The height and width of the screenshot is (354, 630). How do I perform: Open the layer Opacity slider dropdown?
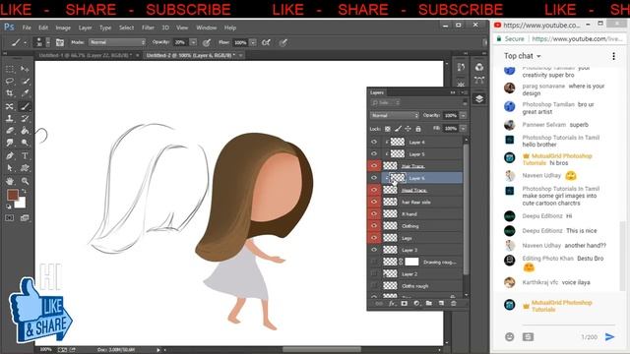tap(463, 115)
